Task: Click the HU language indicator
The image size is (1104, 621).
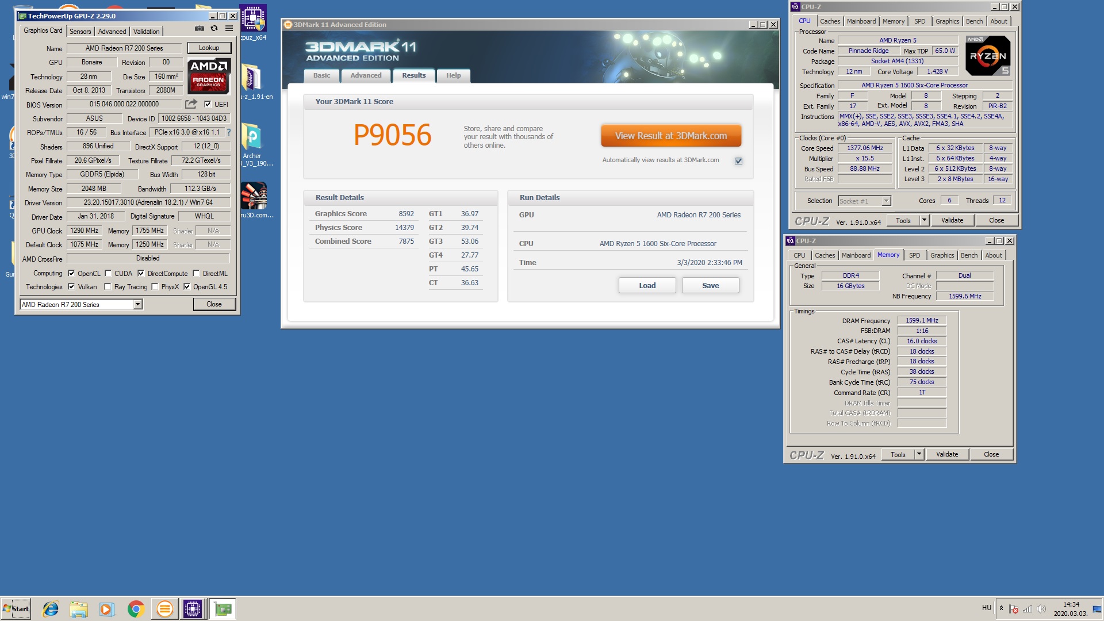Action: pos(987,608)
